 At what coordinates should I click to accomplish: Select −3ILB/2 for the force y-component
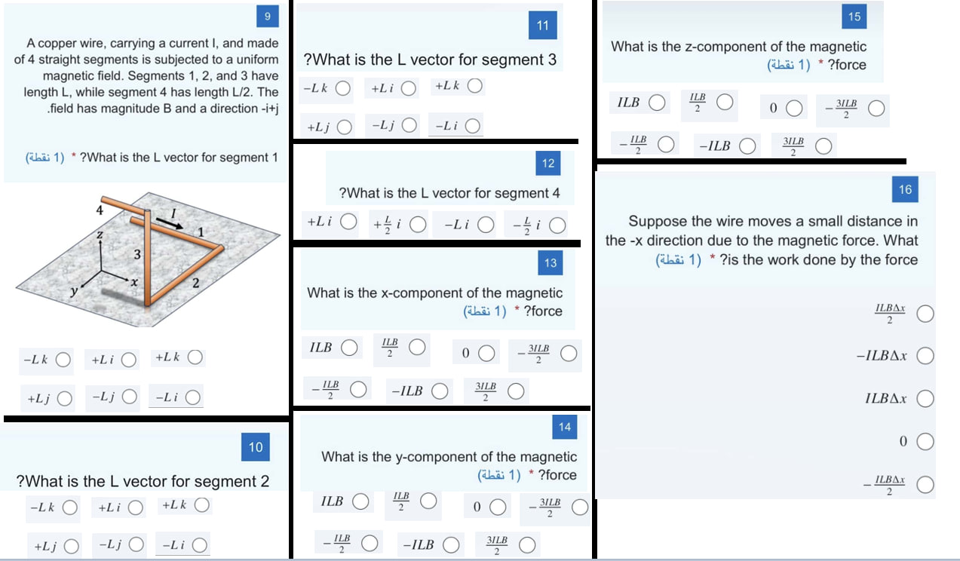pyautogui.click(x=581, y=507)
